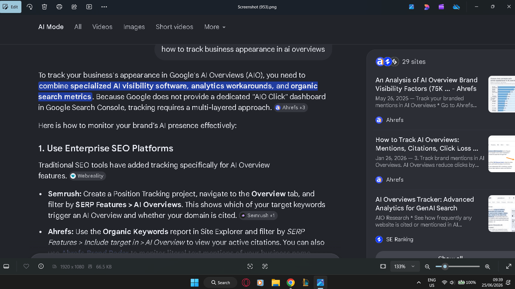Screen dimensions: 515x289
Task: Click the crossed-out OneDrive cloud icon
Action: pyautogui.click(x=456, y=7)
